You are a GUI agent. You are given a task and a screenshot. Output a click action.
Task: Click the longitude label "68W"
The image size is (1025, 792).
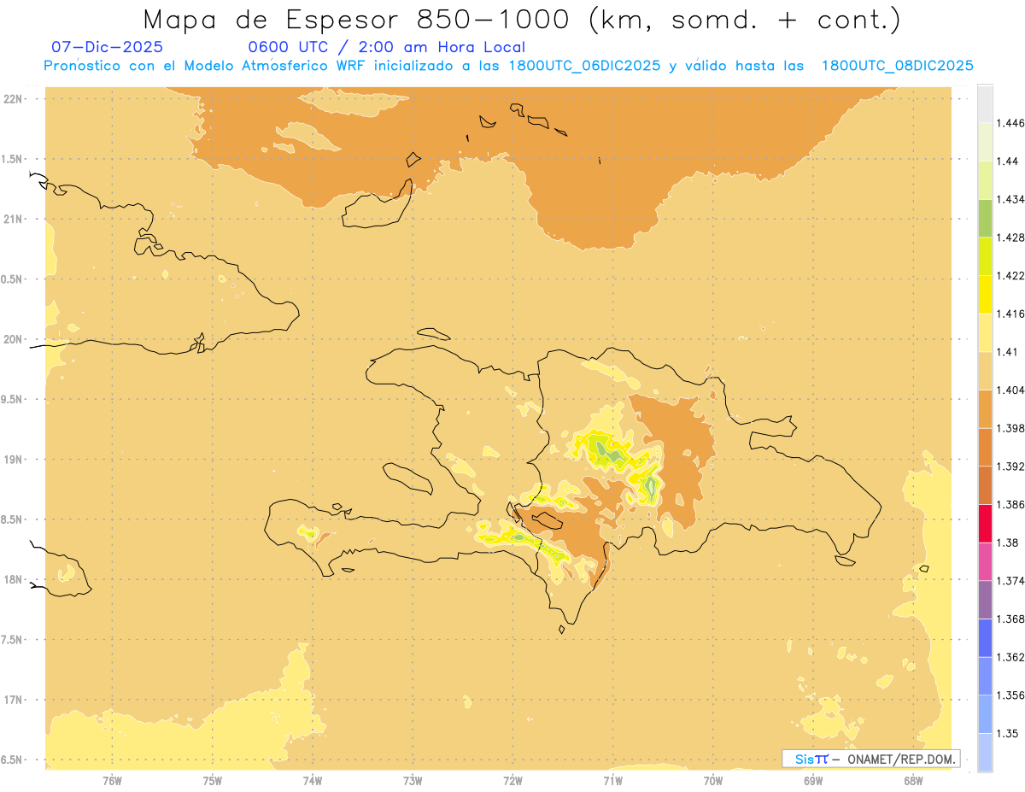913,780
